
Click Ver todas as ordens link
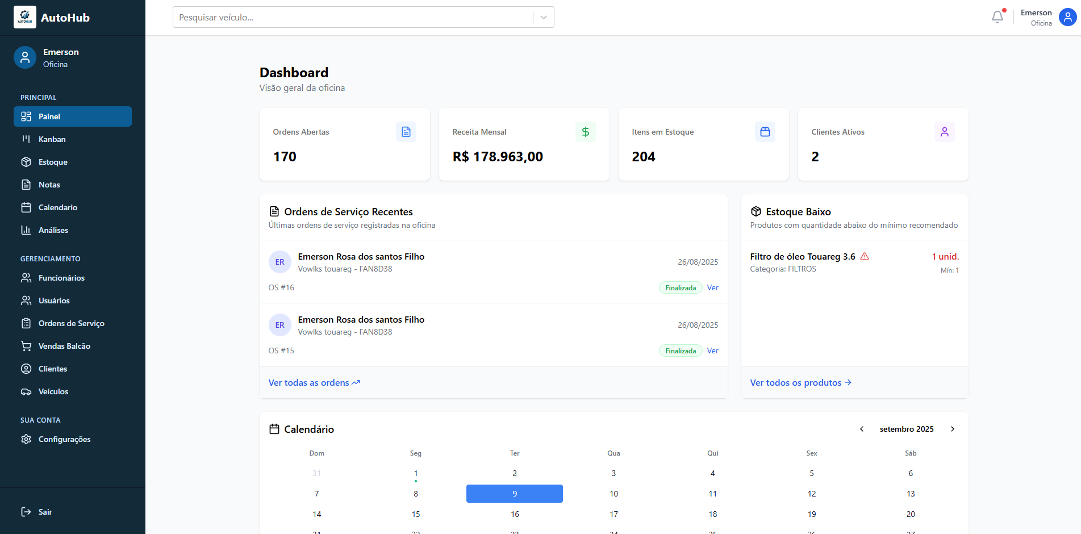(309, 382)
